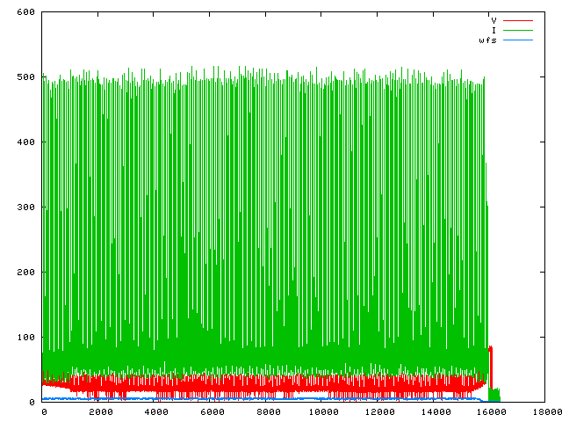Click the 300 label on the y-axis
562x422 pixels.
pos(25,207)
